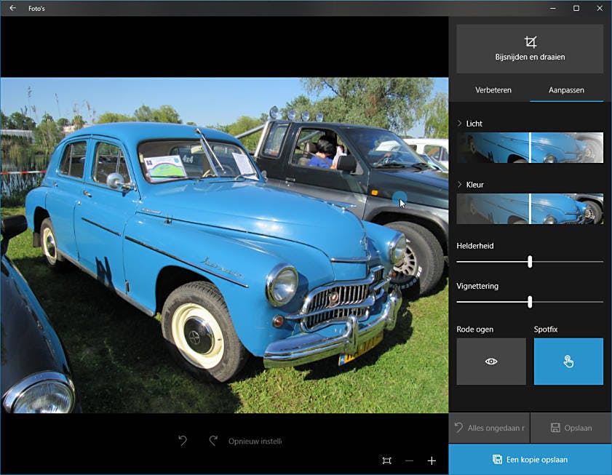Click the Kleur preview strip slider
The image size is (612, 475).
tap(530, 209)
